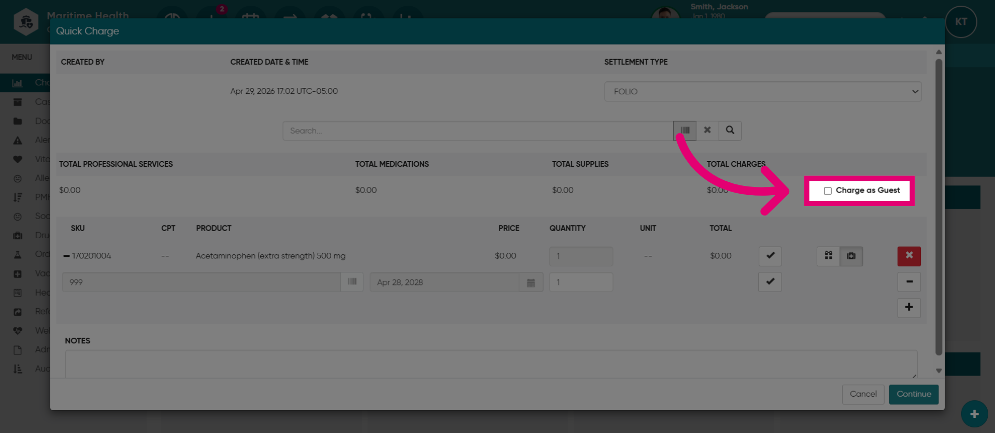The height and width of the screenshot is (433, 995).
Task: Click the Acetaminophen quantity field
Action: pos(581,256)
